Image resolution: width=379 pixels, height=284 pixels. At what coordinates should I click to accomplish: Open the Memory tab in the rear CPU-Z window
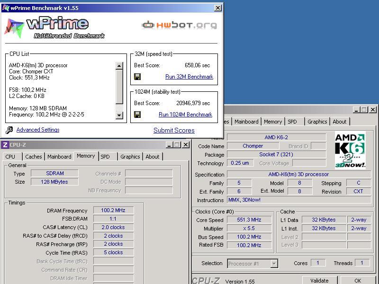click(273, 122)
